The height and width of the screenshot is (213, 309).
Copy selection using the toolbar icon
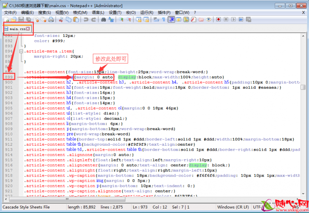point(68,19)
